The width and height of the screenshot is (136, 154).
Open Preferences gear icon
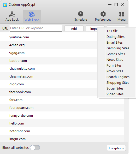103,14
